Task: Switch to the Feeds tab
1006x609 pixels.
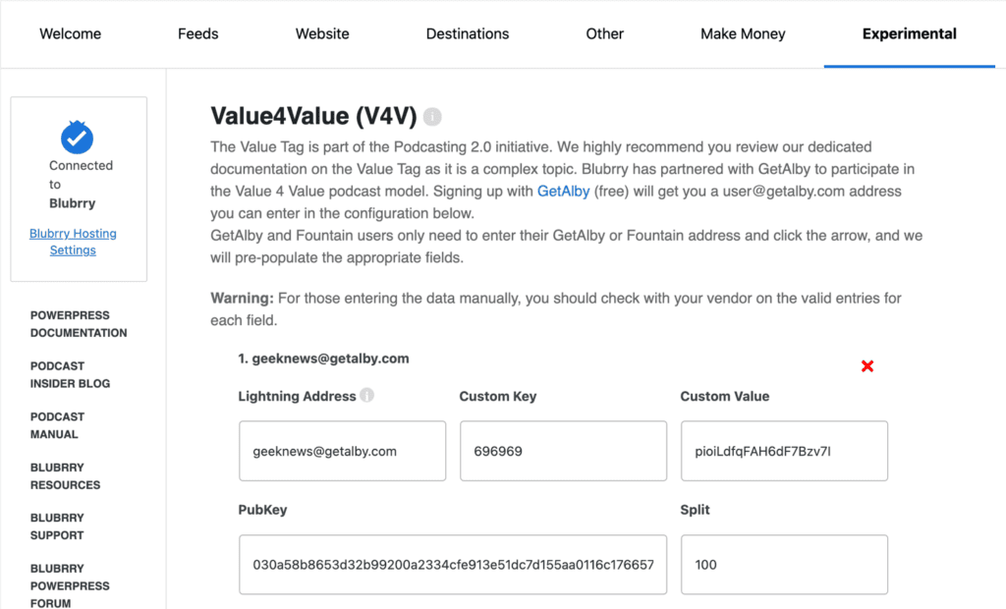Action: click(x=198, y=34)
